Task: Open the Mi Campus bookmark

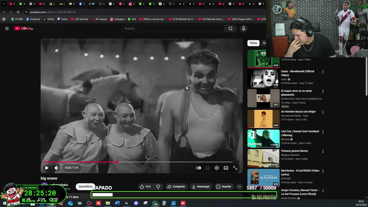Action: coord(99,19)
